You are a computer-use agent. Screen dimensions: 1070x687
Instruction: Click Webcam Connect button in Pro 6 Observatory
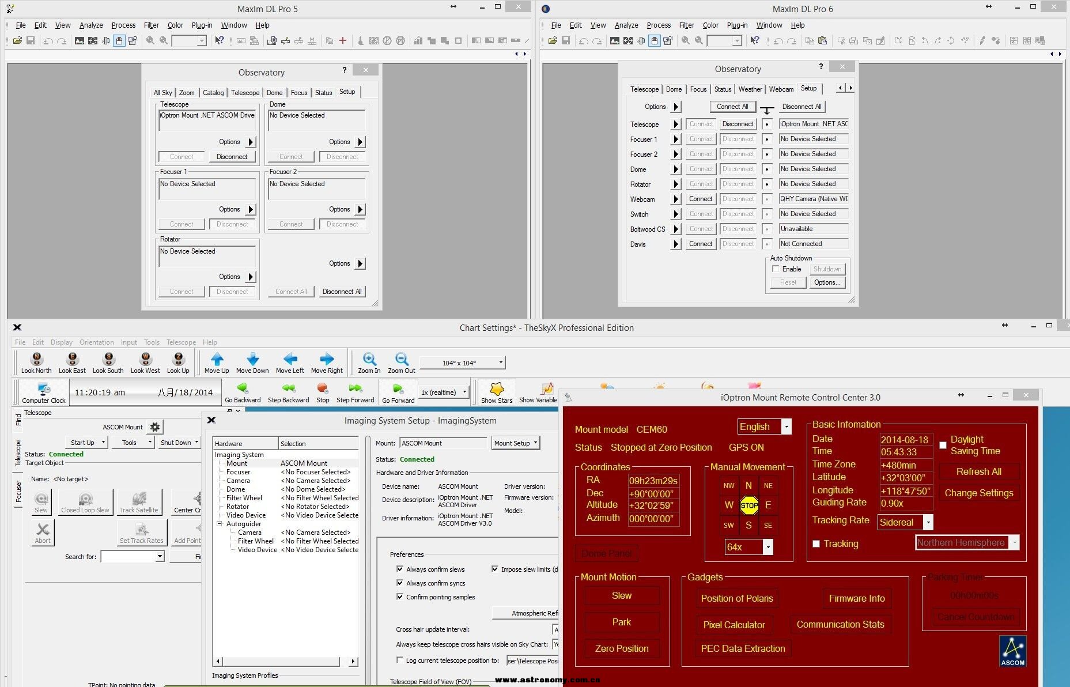[x=701, y=199]
